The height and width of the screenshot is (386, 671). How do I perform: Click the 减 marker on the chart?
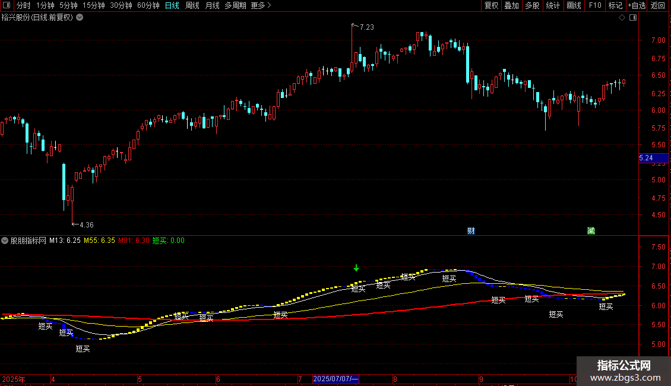[591, 231]
